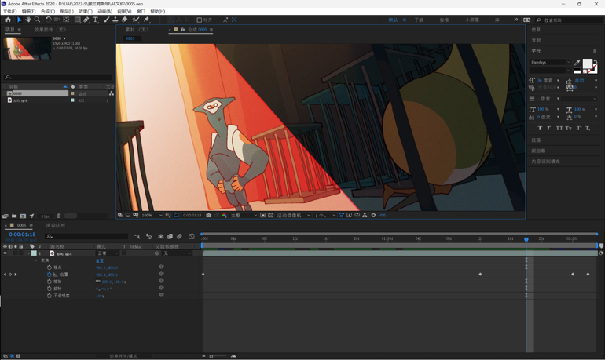Enable the opacity stopwatch
605x360 pixels.
(x=49, y=296)
